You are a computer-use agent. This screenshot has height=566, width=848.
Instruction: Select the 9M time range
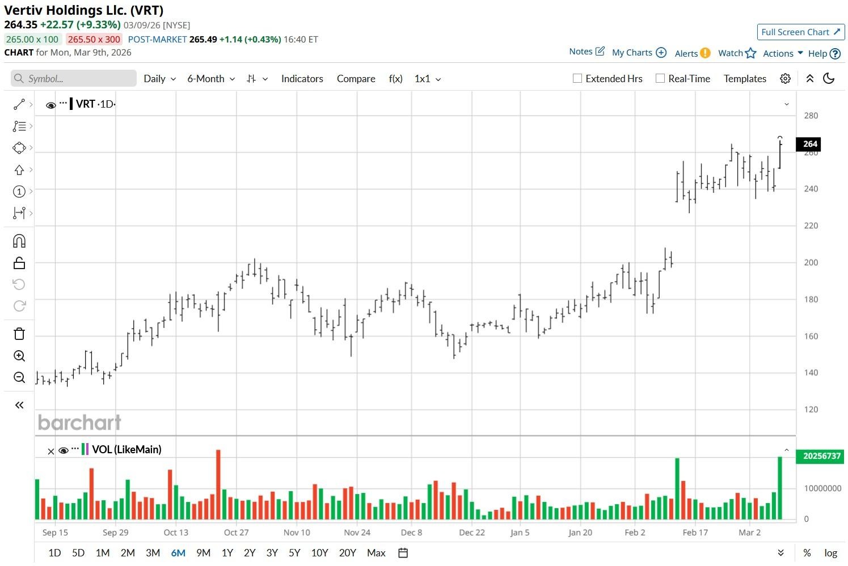coord(203,553)
